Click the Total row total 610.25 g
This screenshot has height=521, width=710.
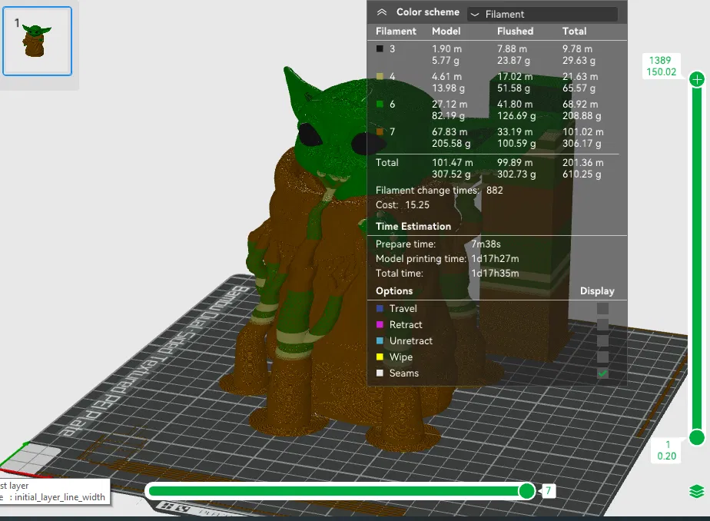point(582,174)
